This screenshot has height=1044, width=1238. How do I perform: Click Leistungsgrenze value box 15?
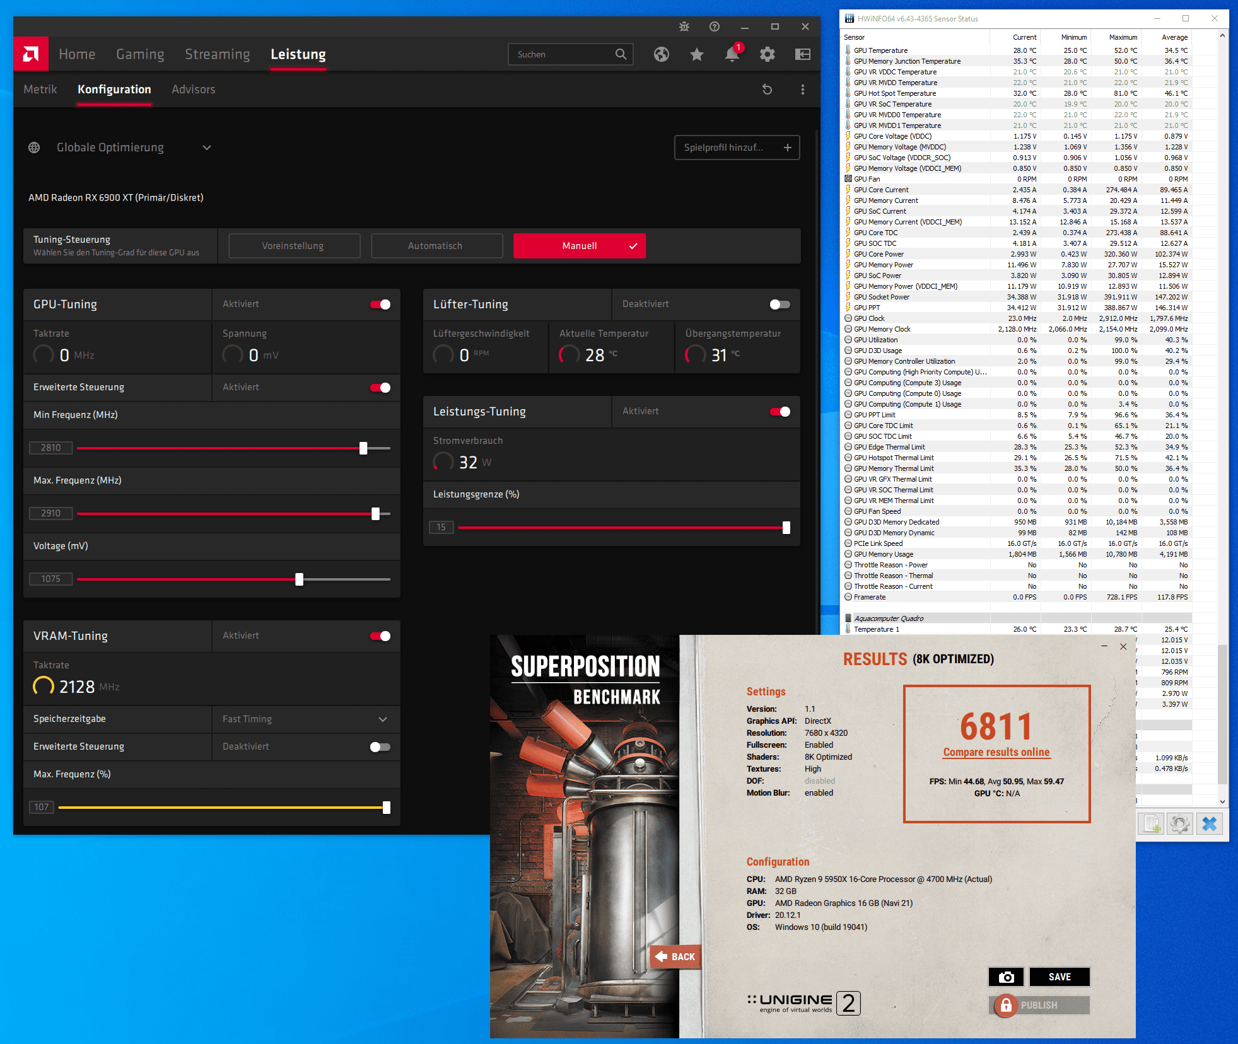(441, 528)
